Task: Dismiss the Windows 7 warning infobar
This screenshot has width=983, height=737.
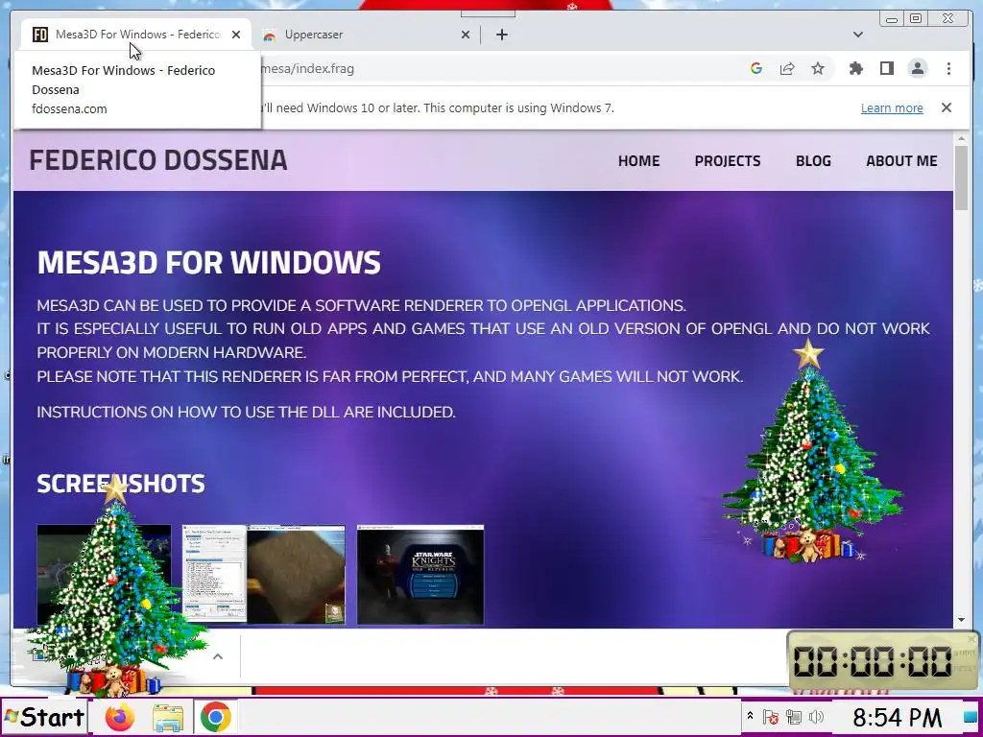Action: click(x=947, y=107)
